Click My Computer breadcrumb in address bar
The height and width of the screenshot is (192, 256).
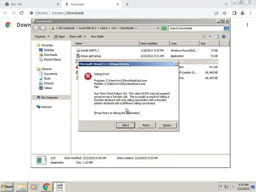67,28
